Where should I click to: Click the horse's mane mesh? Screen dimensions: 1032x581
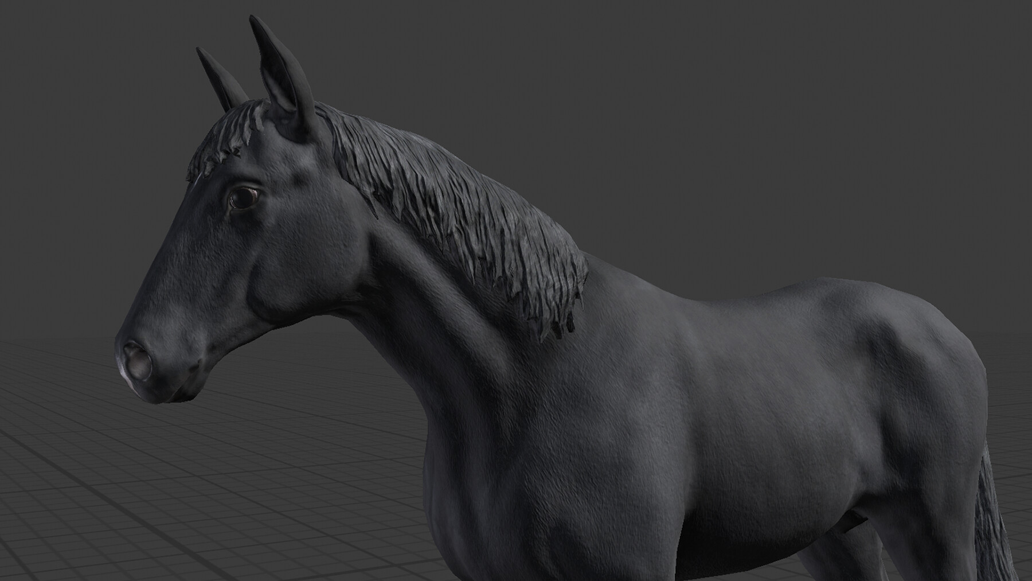[x=459, y=218]
